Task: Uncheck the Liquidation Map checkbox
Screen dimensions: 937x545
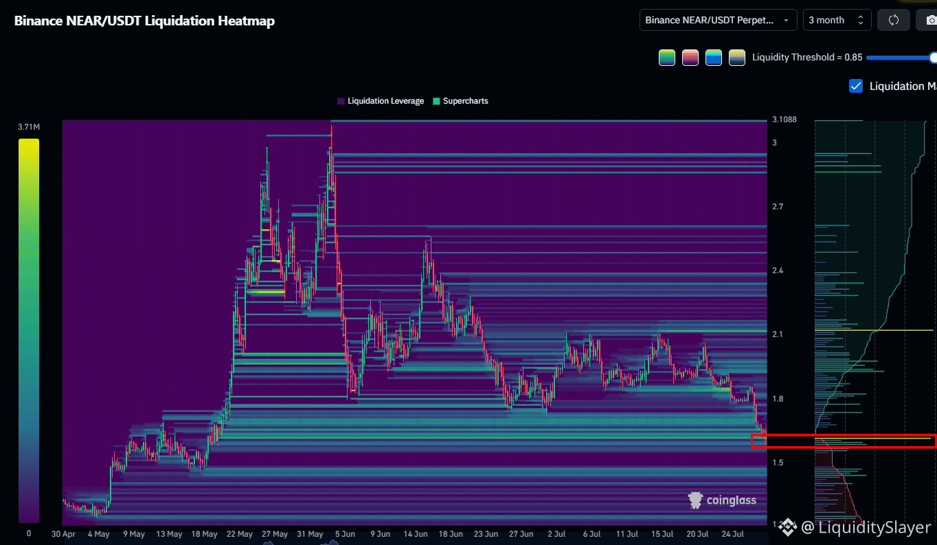Action: pos(856,86)
